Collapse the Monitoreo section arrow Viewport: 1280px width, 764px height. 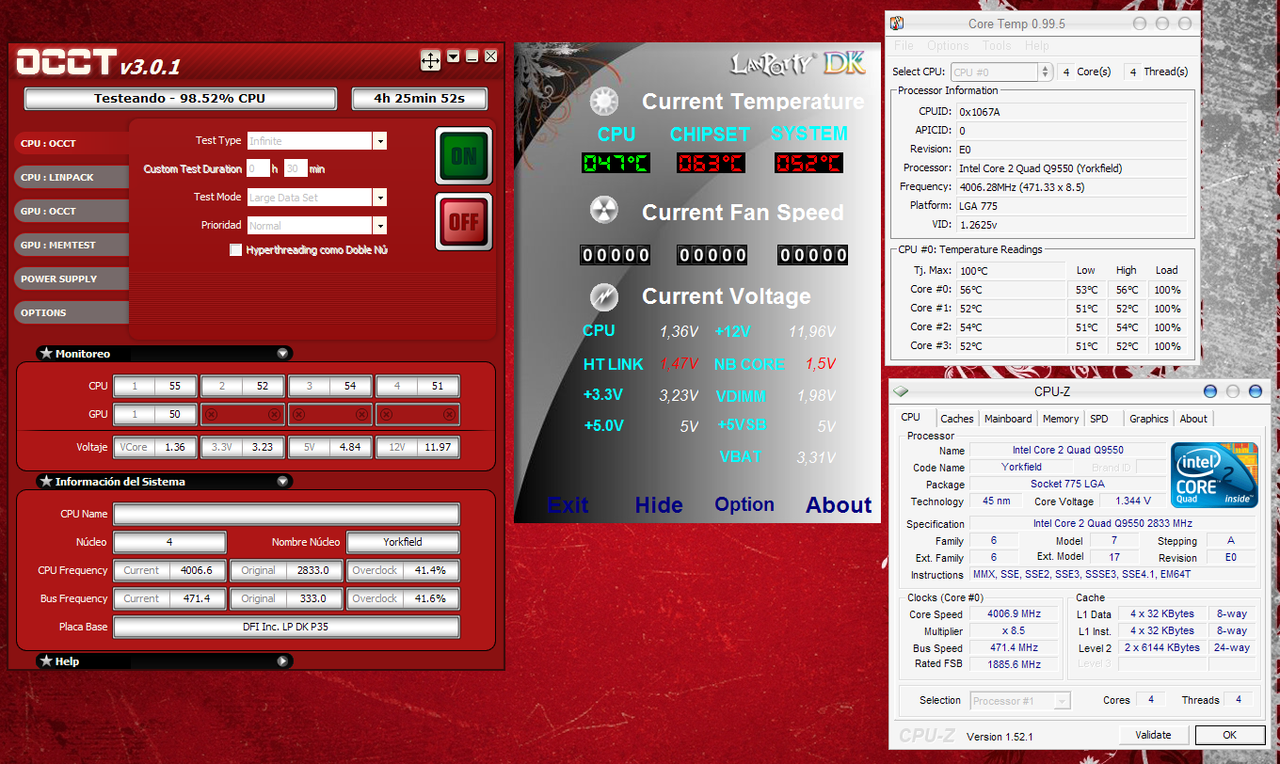click(282, 354)
